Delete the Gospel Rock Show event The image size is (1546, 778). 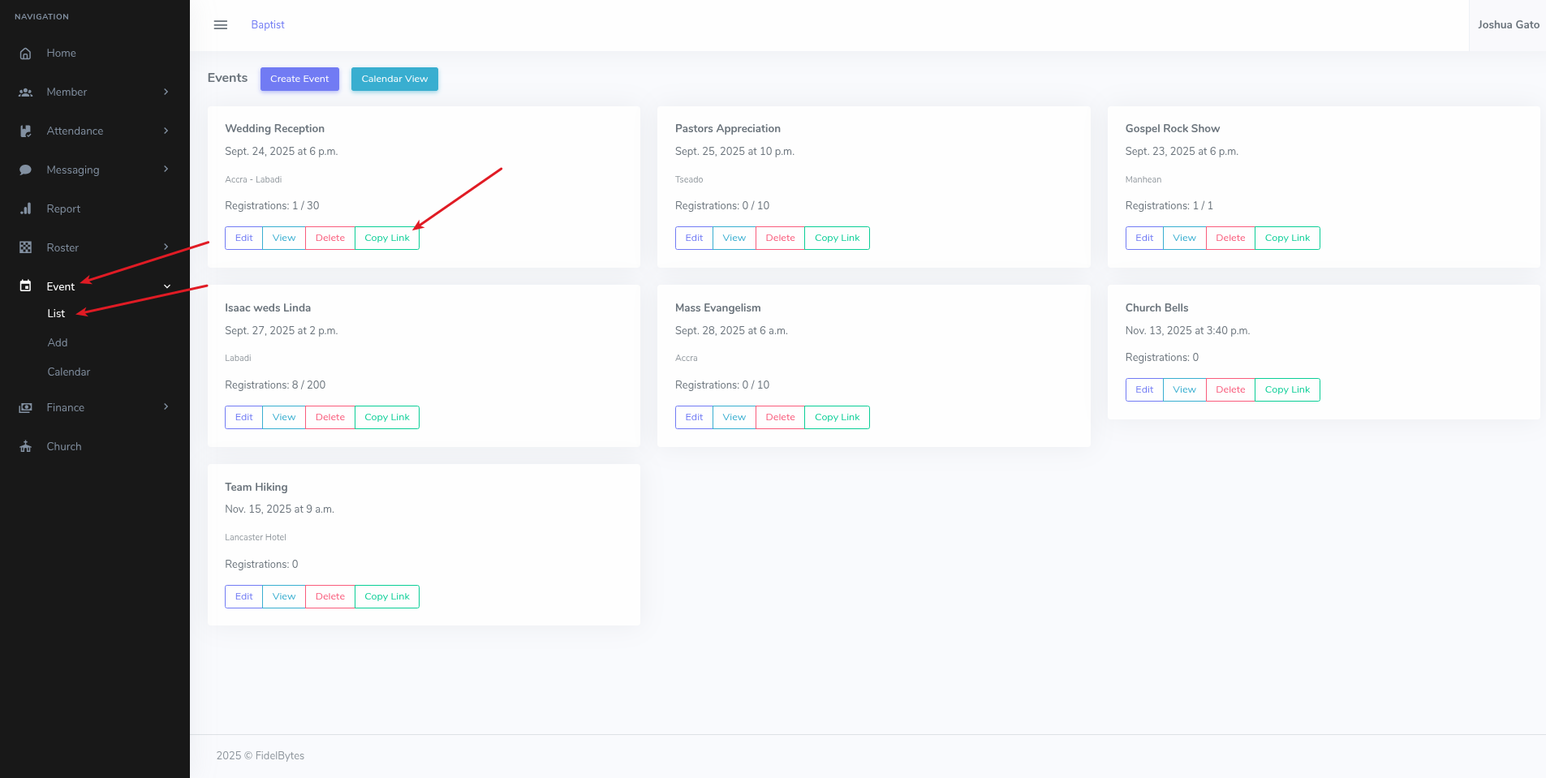(x=1229, y=239)
